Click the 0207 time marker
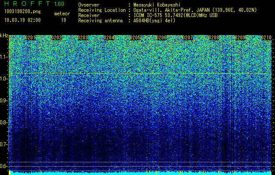The height and width of the screenshot is (175, 275). tap(188, 38)
